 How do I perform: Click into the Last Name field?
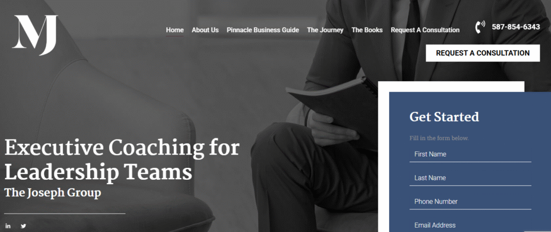click(470, 178)
